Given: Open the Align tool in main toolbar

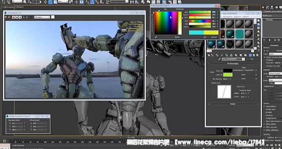Looking at the screenshot, I should click(x=137, y=2).
